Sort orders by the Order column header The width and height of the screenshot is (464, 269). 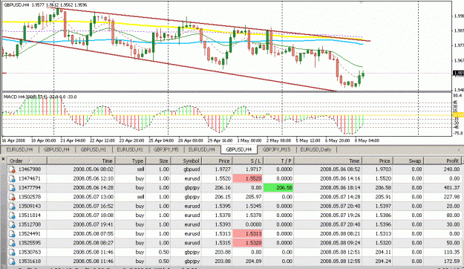(27, 161)
